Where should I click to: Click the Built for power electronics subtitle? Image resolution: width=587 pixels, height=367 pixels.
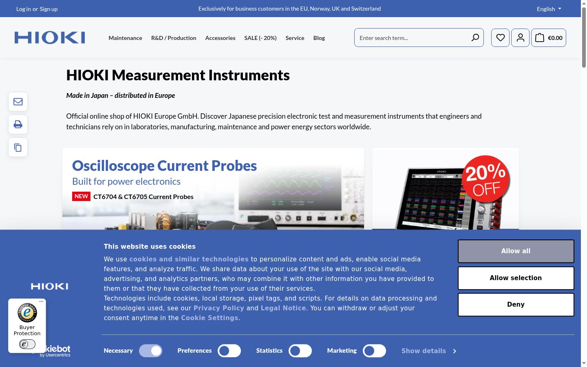click(x=126, y=181)
